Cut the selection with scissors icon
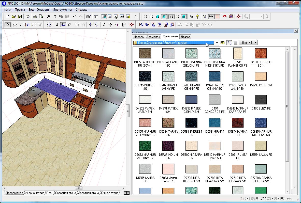This screenshot has height=203, width=301. 55,17
